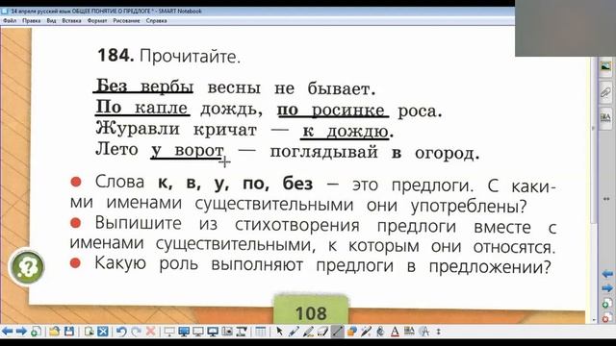The width and height of the screenshot is (616, 346).
Task: Click the transparent background monitor icon
Action: (x=198, y=332)
